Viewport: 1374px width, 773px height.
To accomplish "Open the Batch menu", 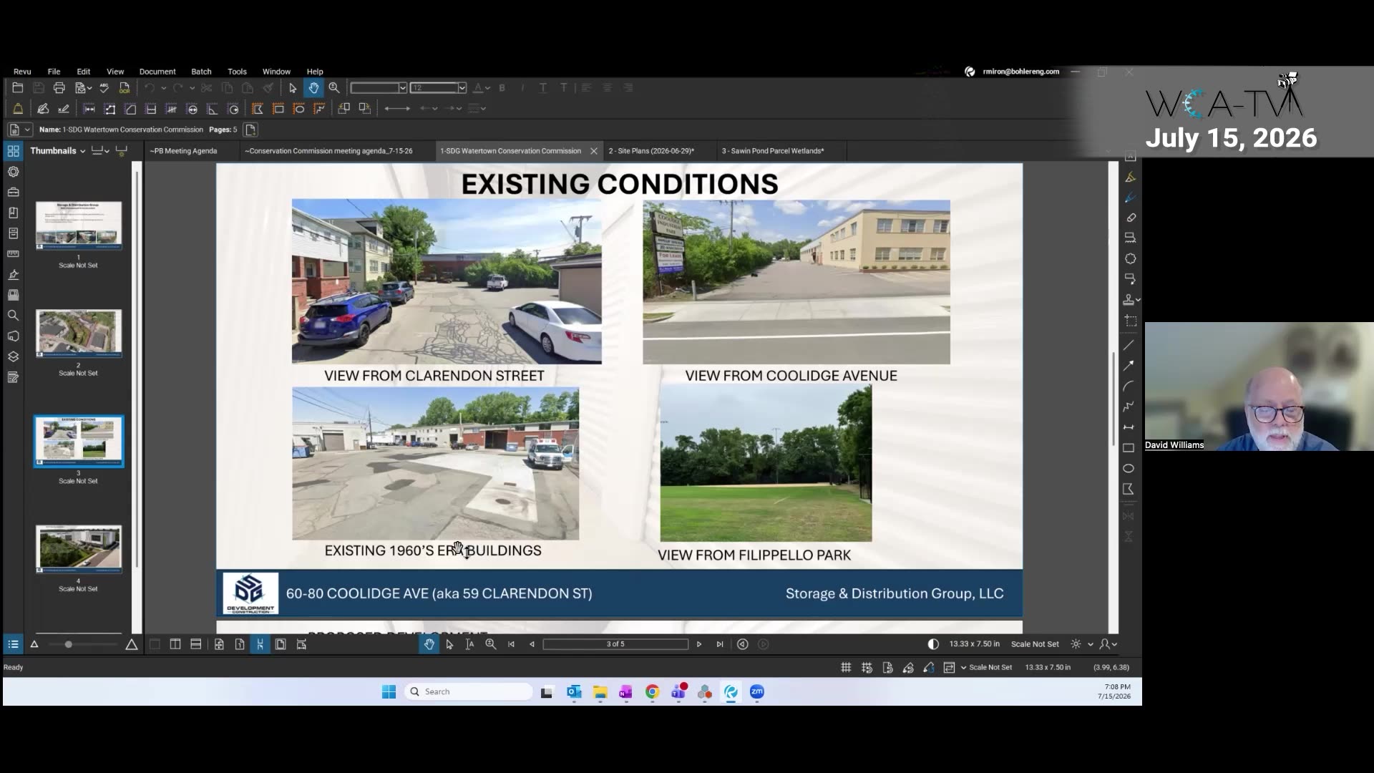I will tap(201, 72).
